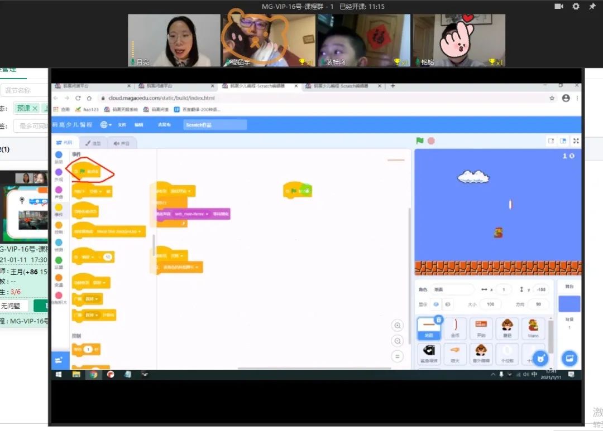Open Chrome from the Windows taskbar

93,375
